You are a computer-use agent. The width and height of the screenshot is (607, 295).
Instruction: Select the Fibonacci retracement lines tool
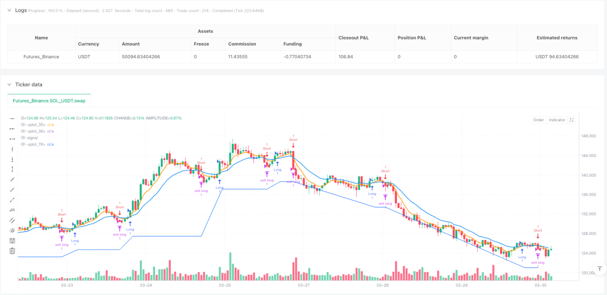click(13, 240)
